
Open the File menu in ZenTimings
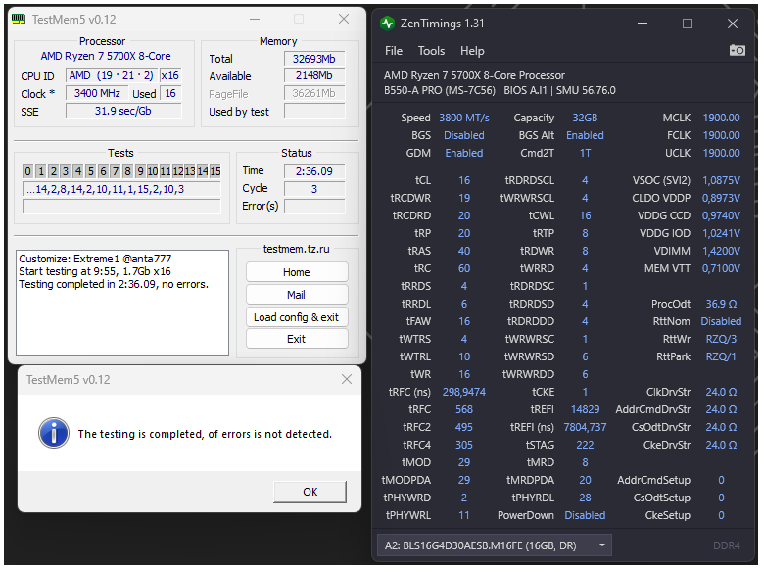pos(394,51)
